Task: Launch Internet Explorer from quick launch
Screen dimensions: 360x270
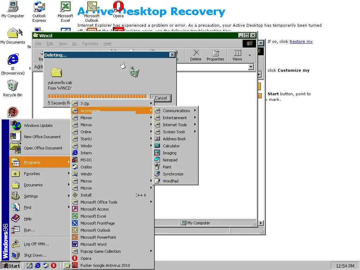Action: (38, 266)
